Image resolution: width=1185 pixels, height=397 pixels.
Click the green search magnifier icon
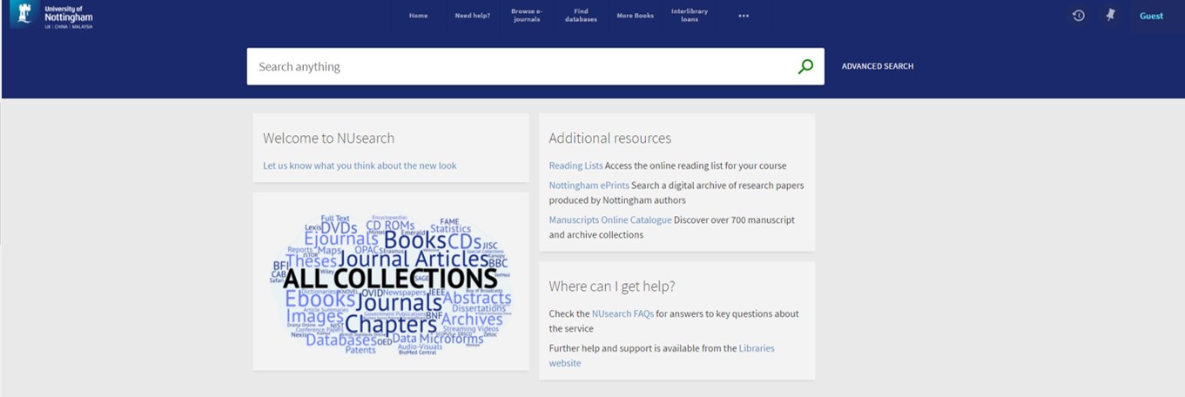click(805, 67)
